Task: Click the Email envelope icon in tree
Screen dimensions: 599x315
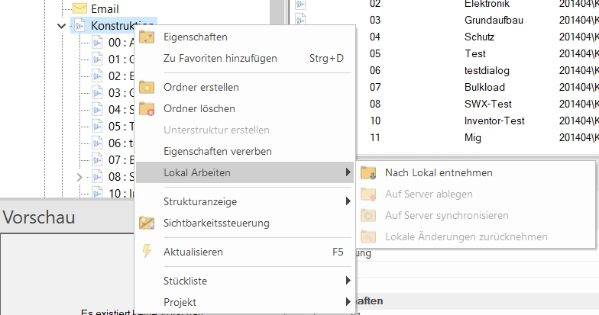Action: (x=79, y=8)
